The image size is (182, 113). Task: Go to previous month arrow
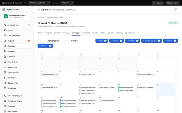(40, 41)
